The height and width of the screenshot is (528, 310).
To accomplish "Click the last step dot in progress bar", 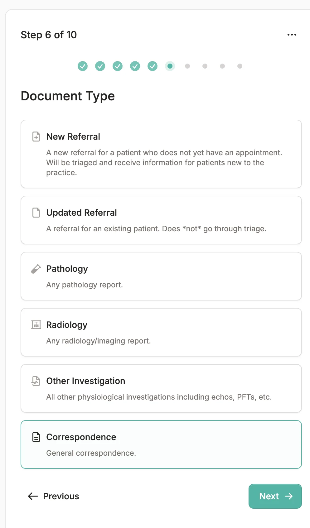I will tap(240, 66).
